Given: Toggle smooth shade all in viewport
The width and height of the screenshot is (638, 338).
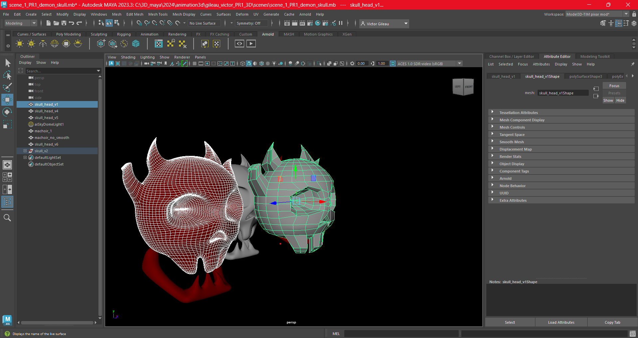Looking at the screenshot, I should click(249, 63).
